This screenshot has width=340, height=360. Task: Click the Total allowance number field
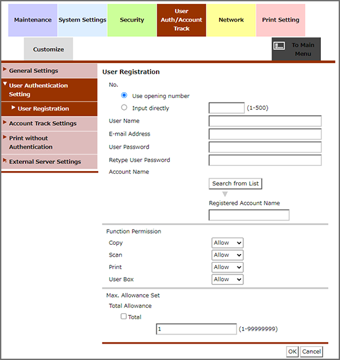click(196, 329)
